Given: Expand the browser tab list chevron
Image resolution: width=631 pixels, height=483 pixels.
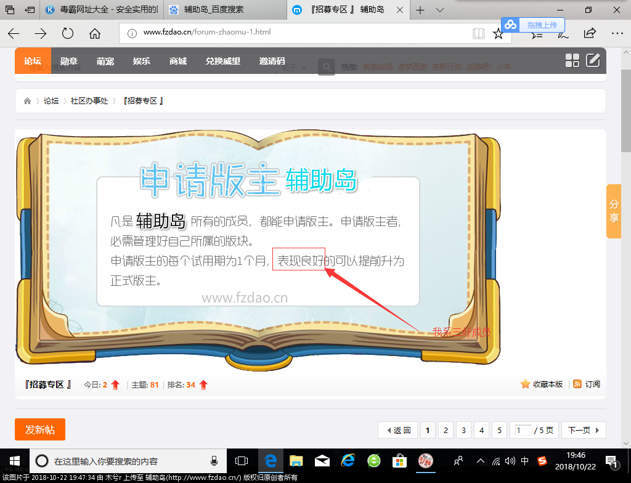Looking at the screenshot, I should (x=440, y=10).
